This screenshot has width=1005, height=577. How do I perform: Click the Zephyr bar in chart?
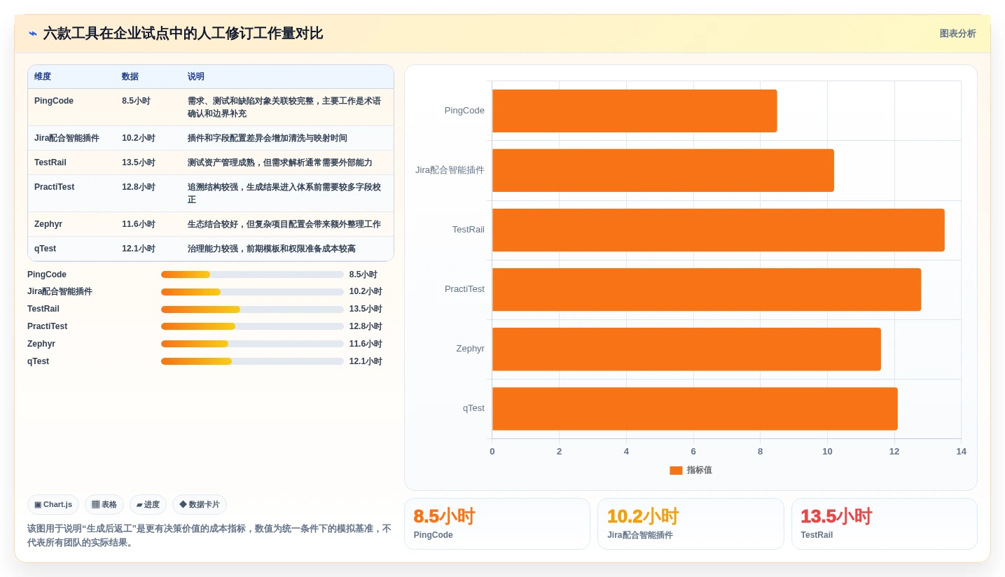coord(686,349)
